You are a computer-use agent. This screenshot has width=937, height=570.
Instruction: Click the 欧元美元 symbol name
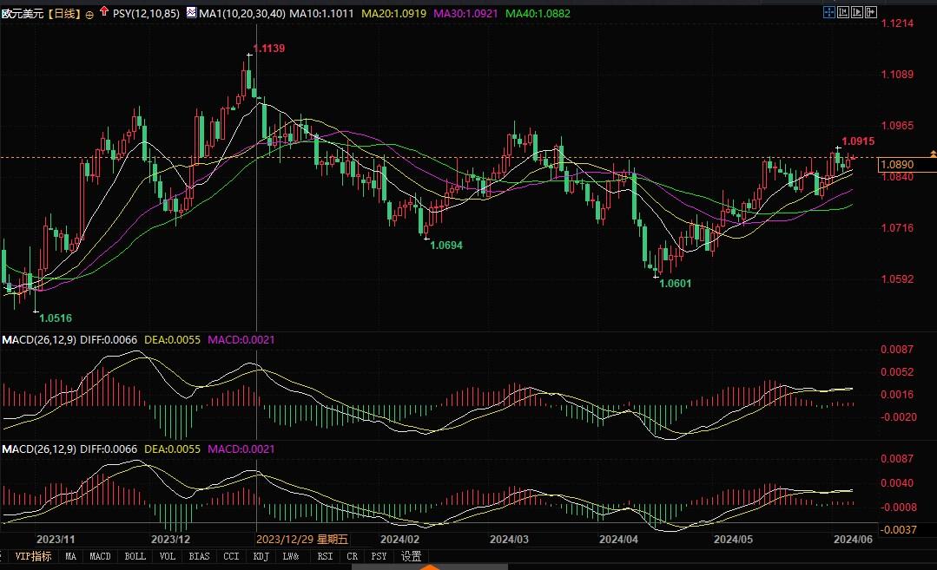[x=23, y=13]
